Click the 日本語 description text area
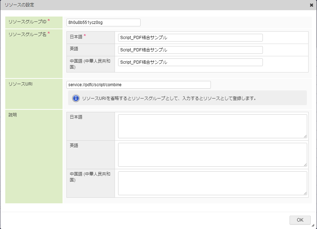 (212, 126)
